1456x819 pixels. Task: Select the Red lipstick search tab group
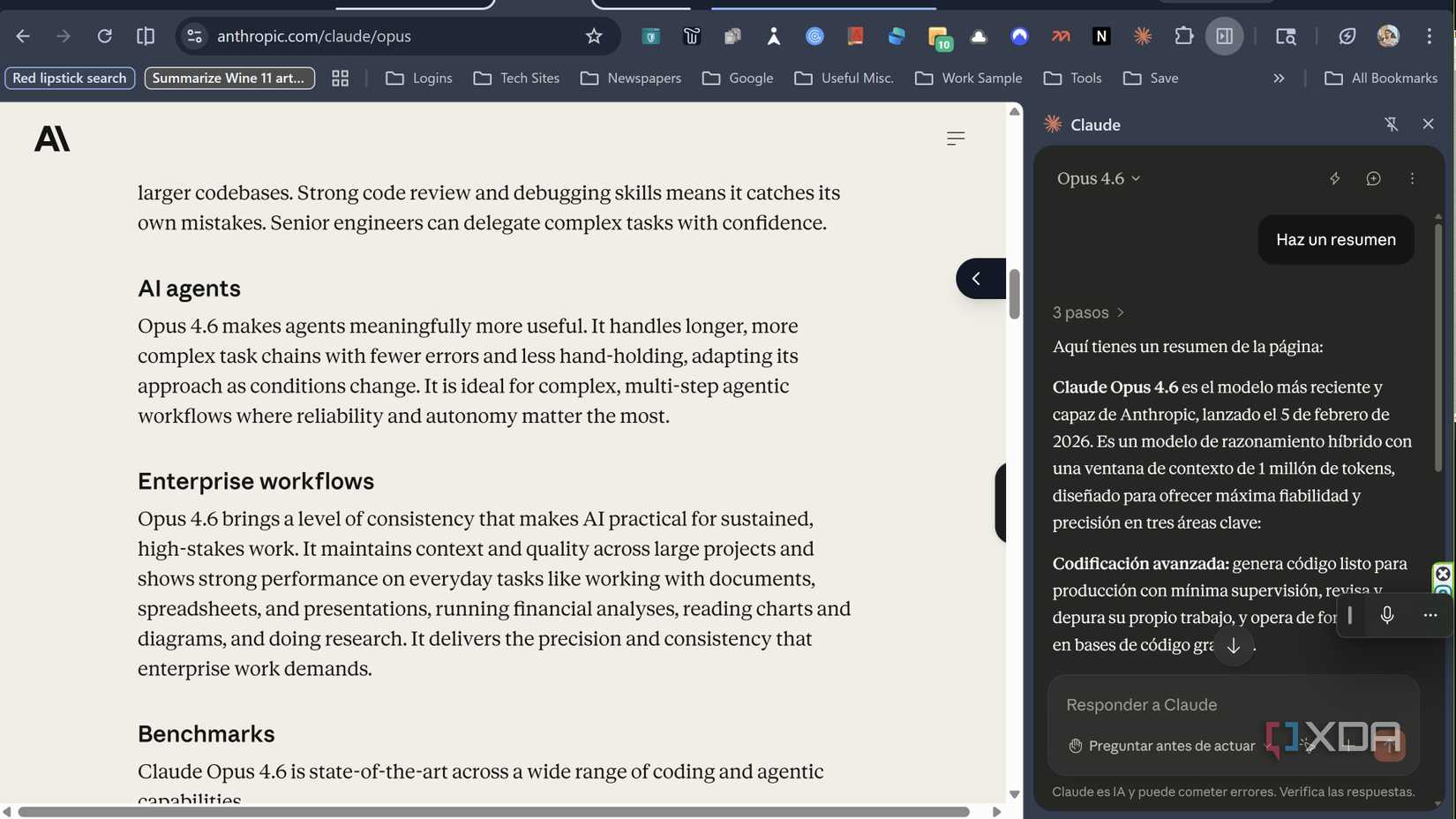[x=70, y=78]
